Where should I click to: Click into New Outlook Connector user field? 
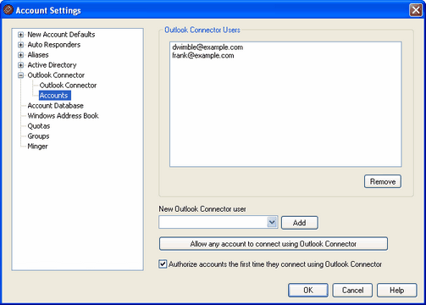tap(213, 223)
